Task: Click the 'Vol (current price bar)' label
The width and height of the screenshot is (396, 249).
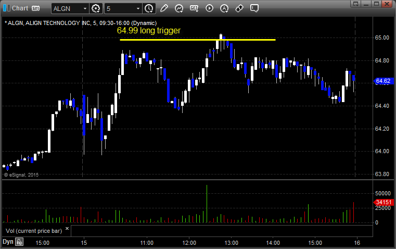Action: [34, 231]
